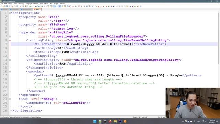Click line number 17 in margin
Viewport: 220px width, 124px height.
[5, 75]
